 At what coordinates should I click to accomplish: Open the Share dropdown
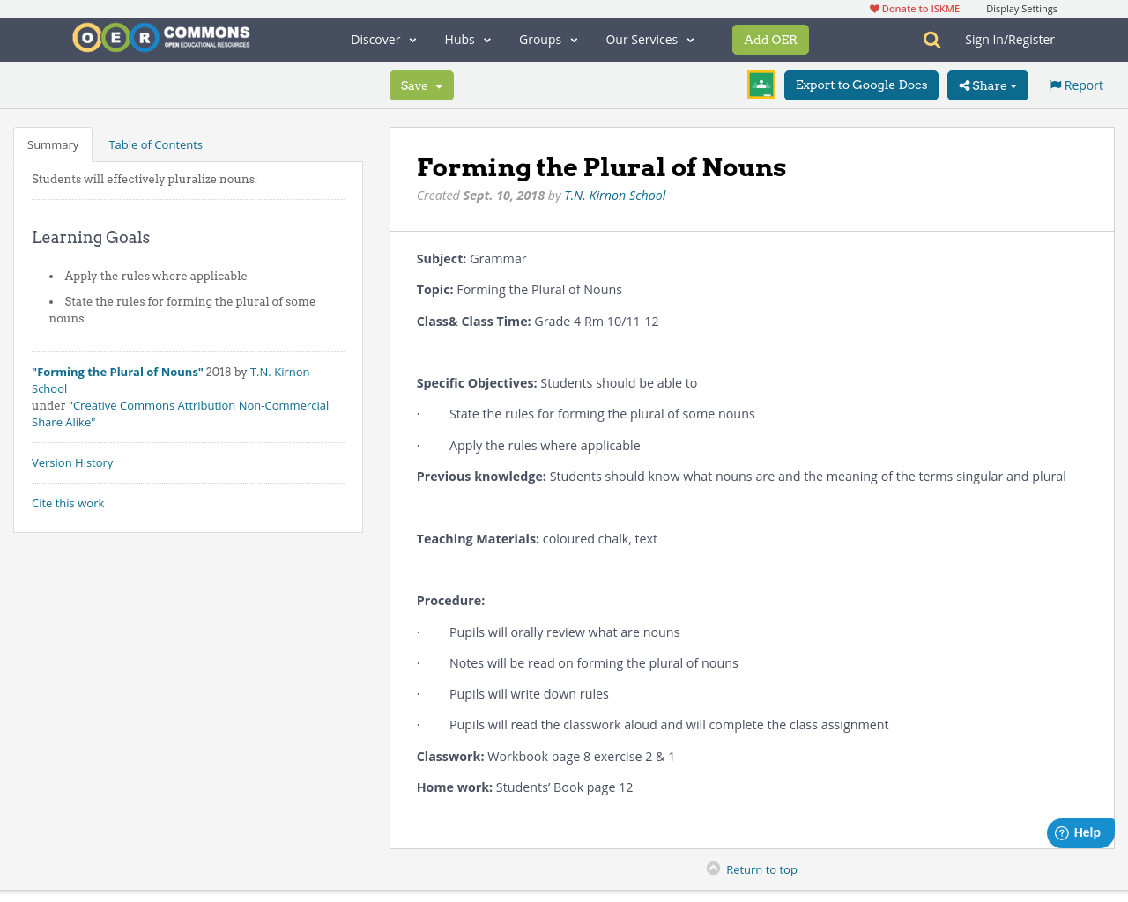click(987, 85)
